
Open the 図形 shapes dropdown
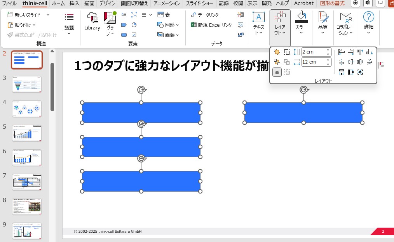pyautogui.click(x=168, y=25)
